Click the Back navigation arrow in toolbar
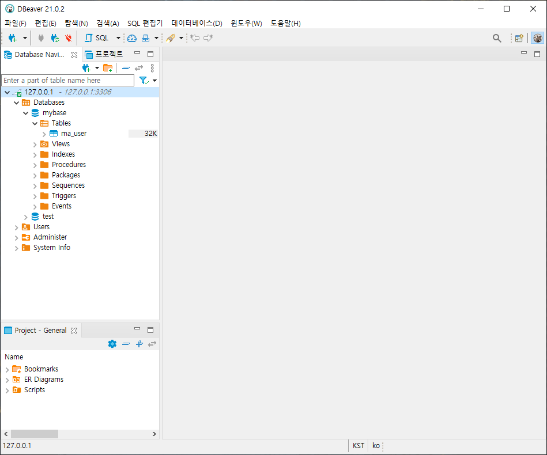547x455 pixels. point(195,37)
